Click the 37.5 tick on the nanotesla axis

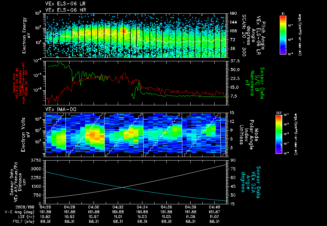[235, 61]
